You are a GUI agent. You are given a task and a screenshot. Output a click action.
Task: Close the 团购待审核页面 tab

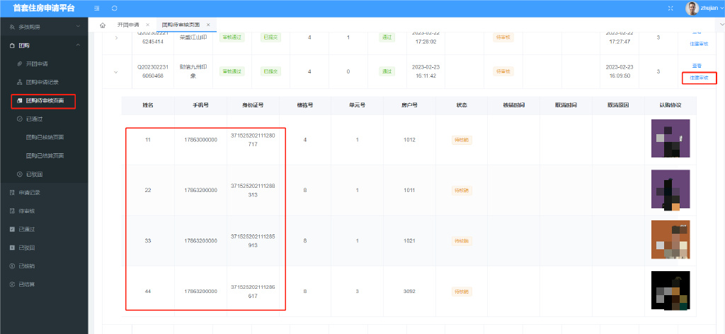click(207, 25)
